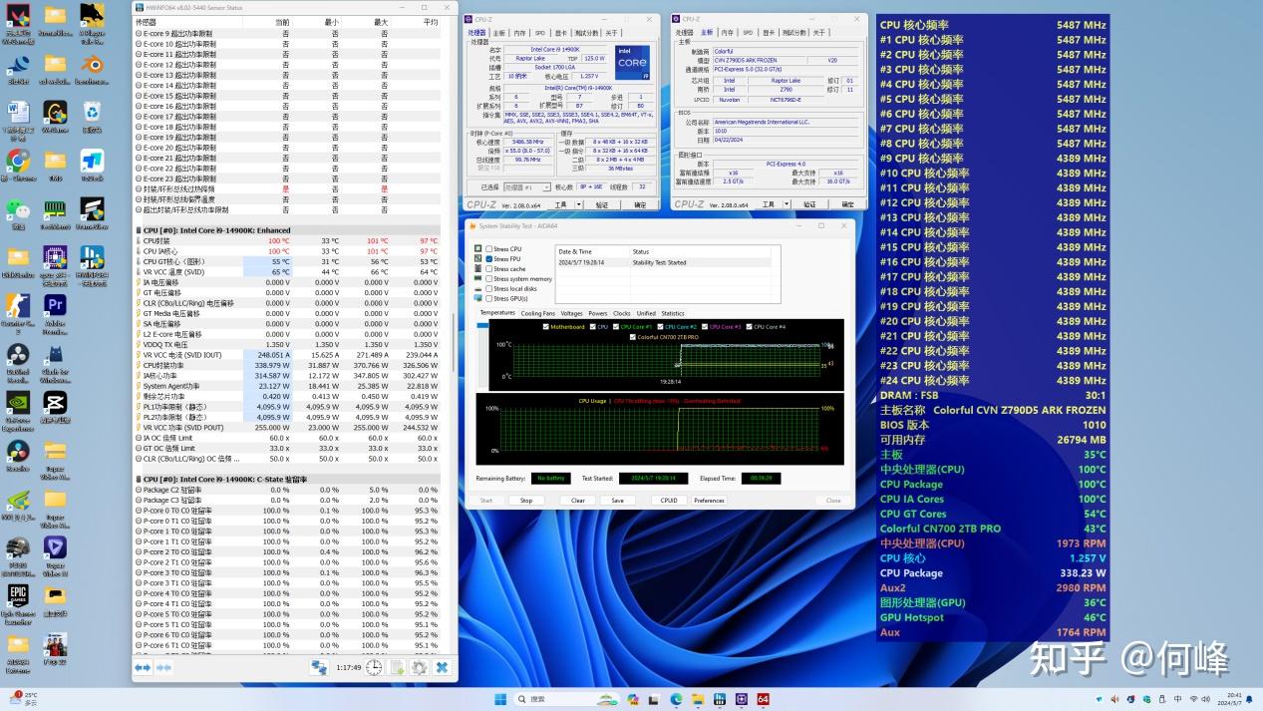1263x711 pixels.
Task: Switch to Cooling Fans tab in AIDA64
Action: 537,313
